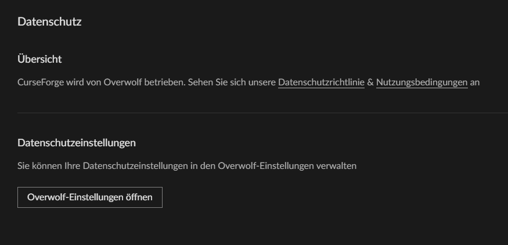Click the horizontal divider between sections
The image size is (508, 245).
262,112
